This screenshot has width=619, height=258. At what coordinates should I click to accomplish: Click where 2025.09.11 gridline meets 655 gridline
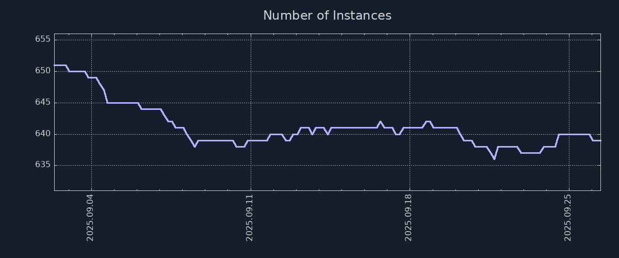click(251, 40)
